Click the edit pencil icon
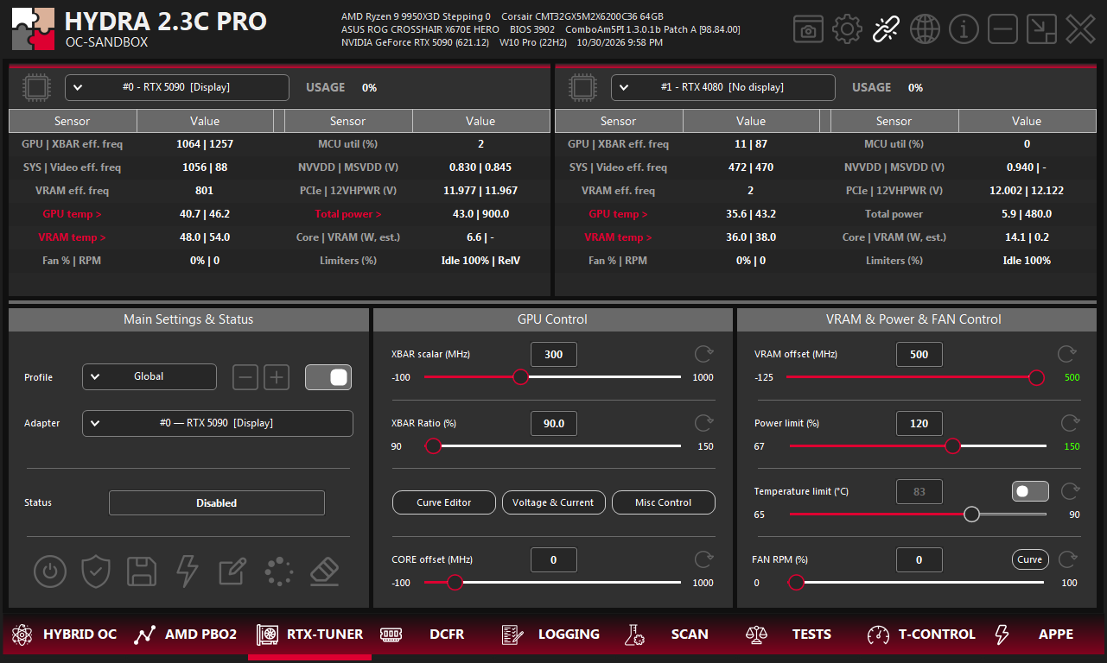 point(232,571)
